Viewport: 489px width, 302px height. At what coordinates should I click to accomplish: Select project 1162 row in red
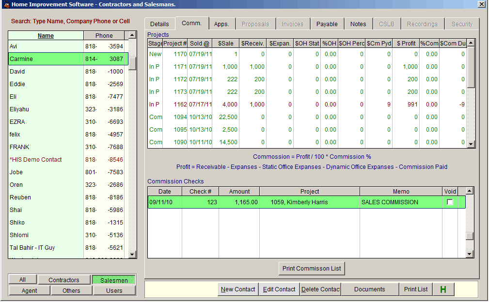click(307, 105)
